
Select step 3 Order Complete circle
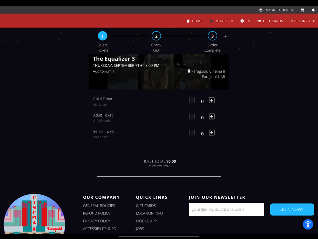(x=212, y=36)
